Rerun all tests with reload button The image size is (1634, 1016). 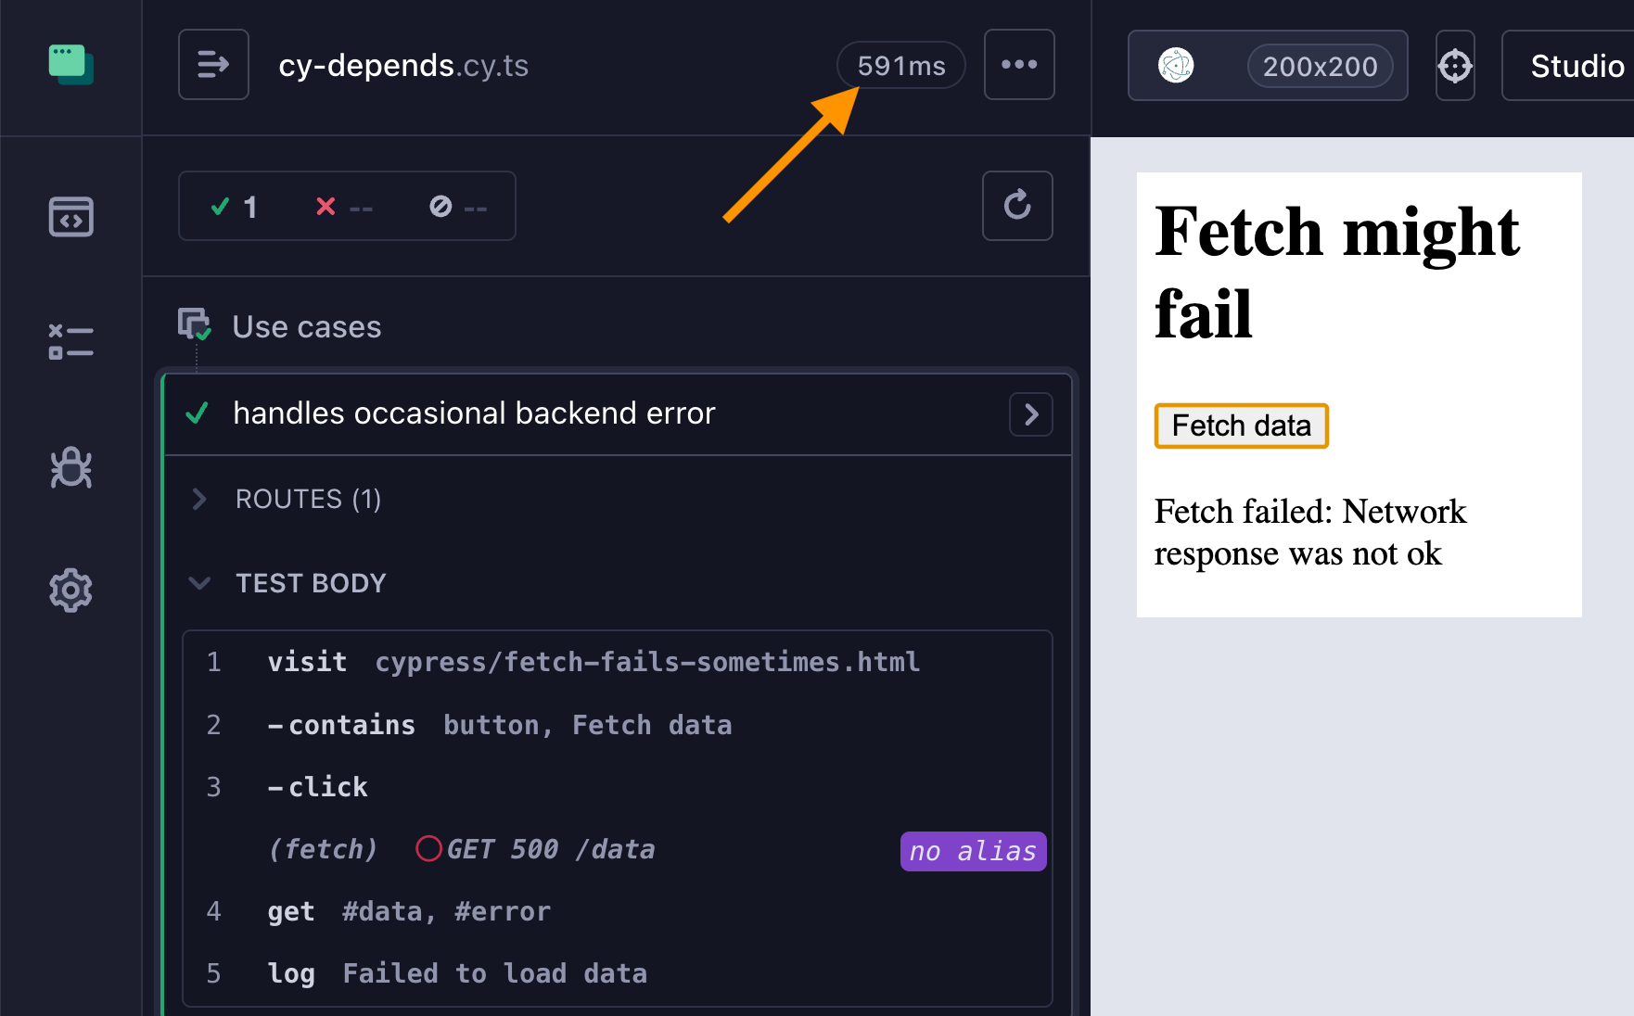[1017, 206]
